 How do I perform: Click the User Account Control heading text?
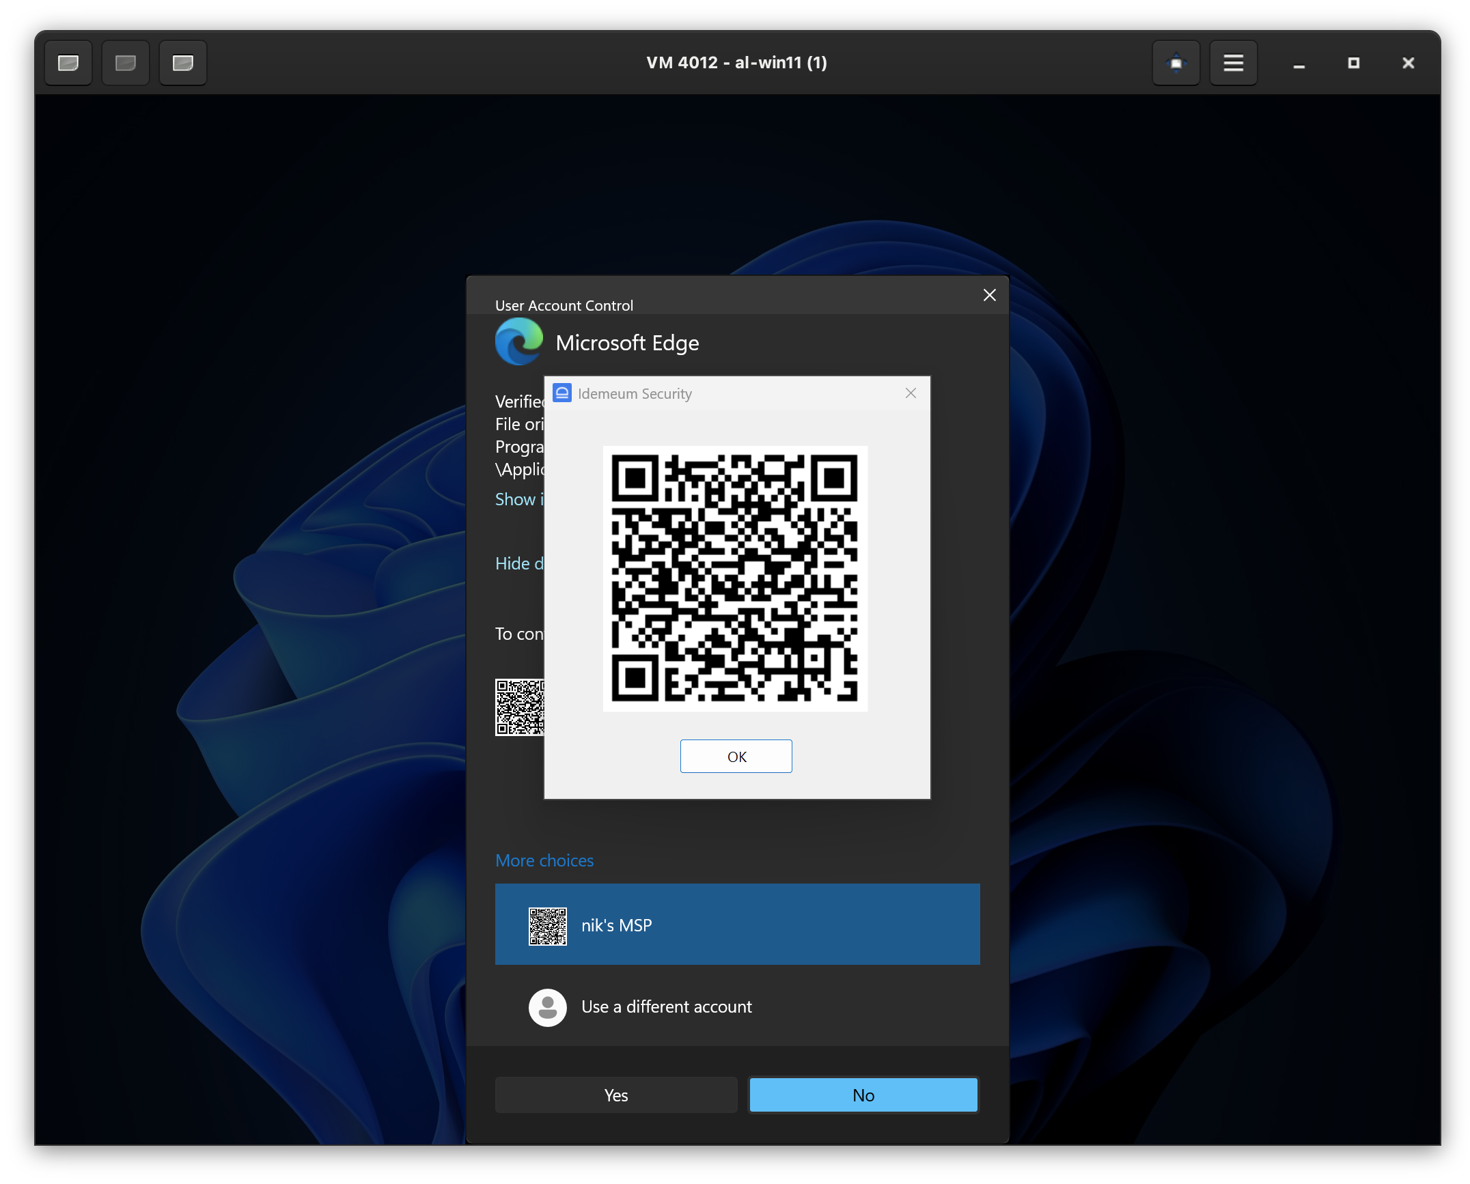click(x=564, y=305)
